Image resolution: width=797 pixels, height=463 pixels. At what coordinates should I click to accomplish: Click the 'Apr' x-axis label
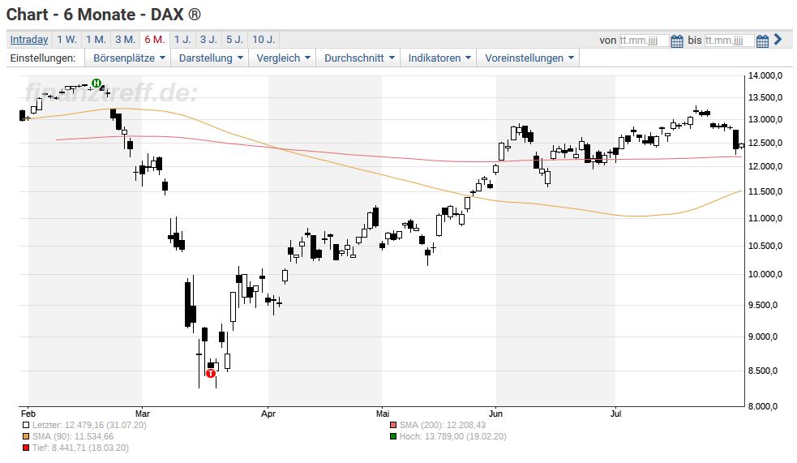pyautogui.click(x=268, y=414)
